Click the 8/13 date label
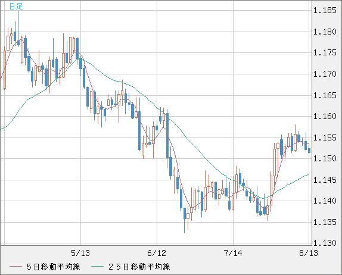The width and height of the screenshot is (342, 275). (309, 253)
